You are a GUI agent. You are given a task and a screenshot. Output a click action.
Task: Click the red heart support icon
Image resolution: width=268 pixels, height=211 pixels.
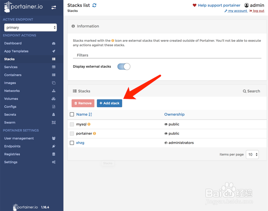[195, 5]
